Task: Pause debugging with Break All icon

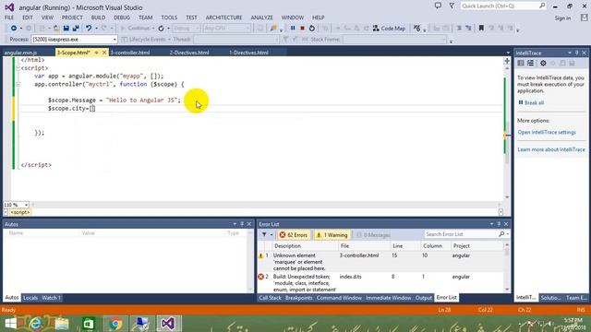Action: (x=293, y=28)
